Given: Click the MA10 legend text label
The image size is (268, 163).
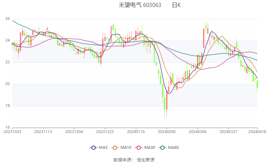Looking at the screenshot, I should [x=126, y=148].
